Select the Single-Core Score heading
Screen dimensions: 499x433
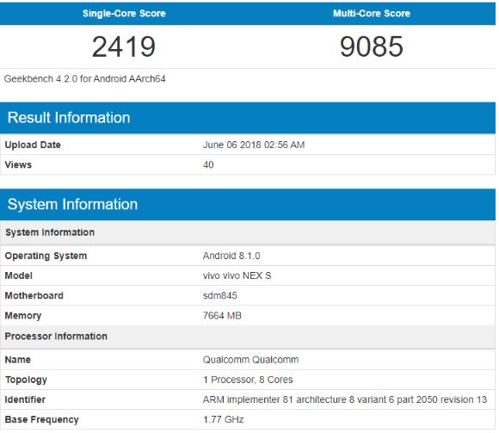(x=124, y=14)
